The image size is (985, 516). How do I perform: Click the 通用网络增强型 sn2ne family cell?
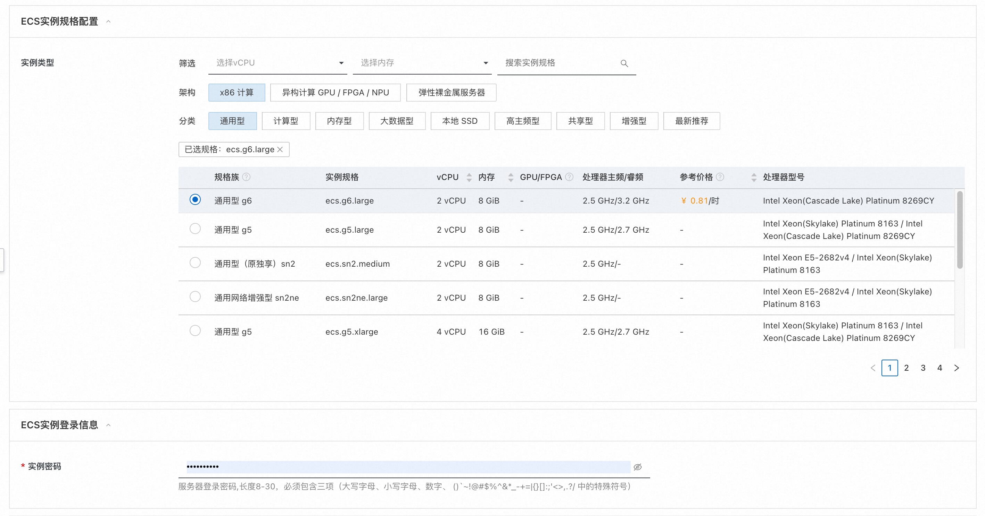tap(257, 298)
